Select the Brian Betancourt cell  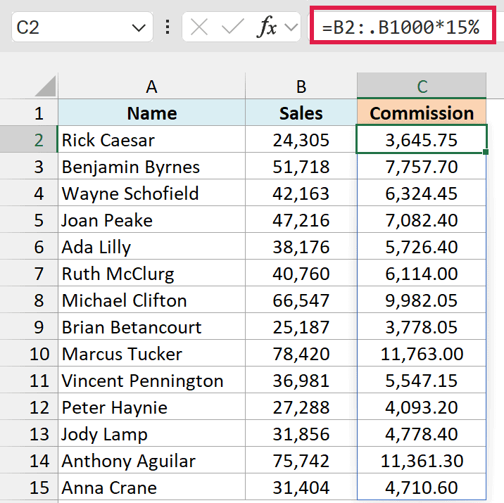pyautogui.click(x=152, y=326)
